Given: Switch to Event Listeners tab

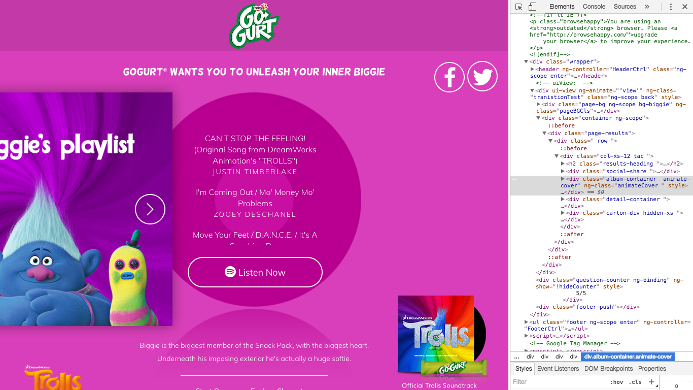Looking at the screenshot, I should pos(558,369).
